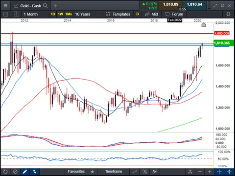Click the buy price 1,810.64

click(x=194, y=4)
